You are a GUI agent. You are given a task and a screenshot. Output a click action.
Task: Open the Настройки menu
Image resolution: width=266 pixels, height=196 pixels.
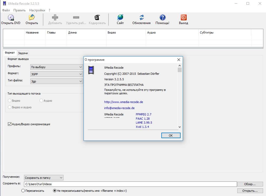(37, 10)
